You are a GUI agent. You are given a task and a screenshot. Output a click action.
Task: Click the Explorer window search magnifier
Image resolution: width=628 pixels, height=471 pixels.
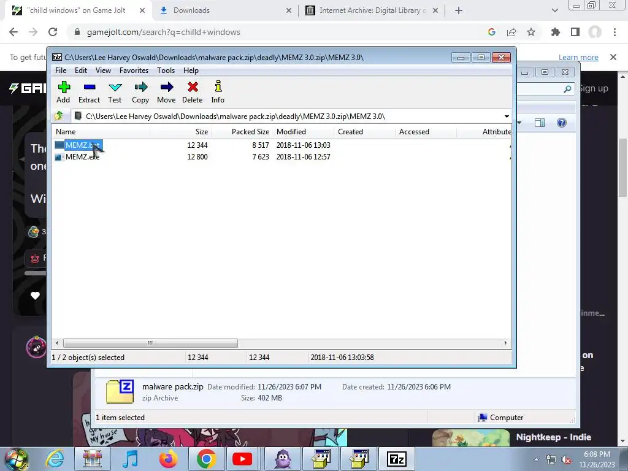point(567,89)
